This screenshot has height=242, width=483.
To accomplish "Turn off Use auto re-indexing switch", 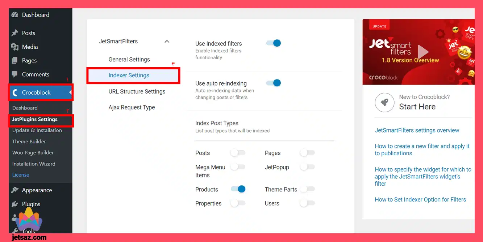I will click(274, 83).
